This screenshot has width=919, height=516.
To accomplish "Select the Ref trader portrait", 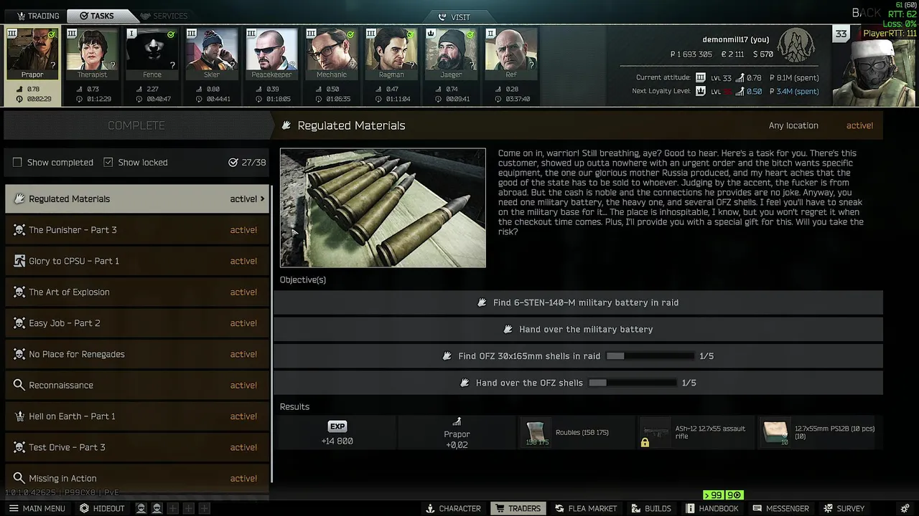I will coord(510,54).
